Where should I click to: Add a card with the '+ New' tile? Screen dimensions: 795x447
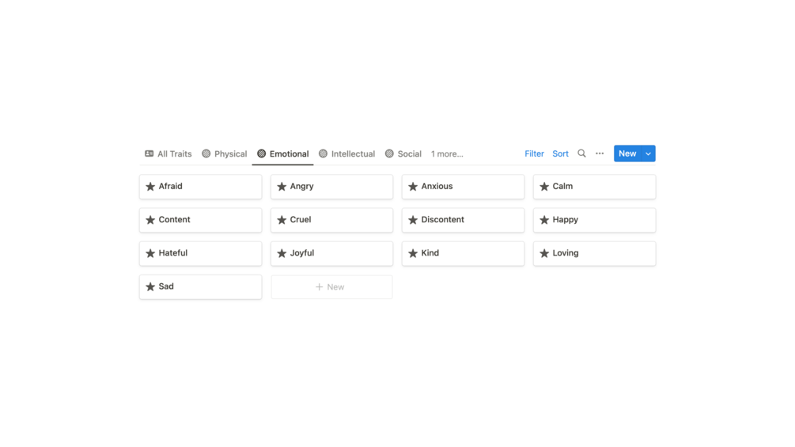(x=331, y=287)
